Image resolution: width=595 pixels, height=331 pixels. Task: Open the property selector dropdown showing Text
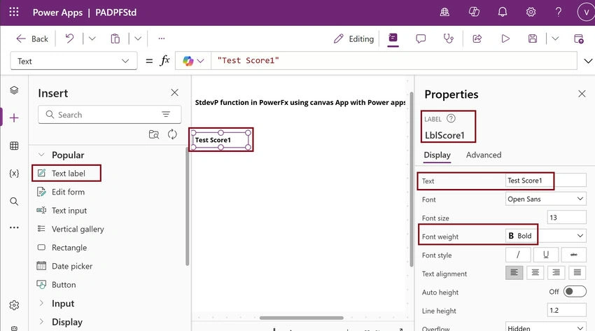73,61
